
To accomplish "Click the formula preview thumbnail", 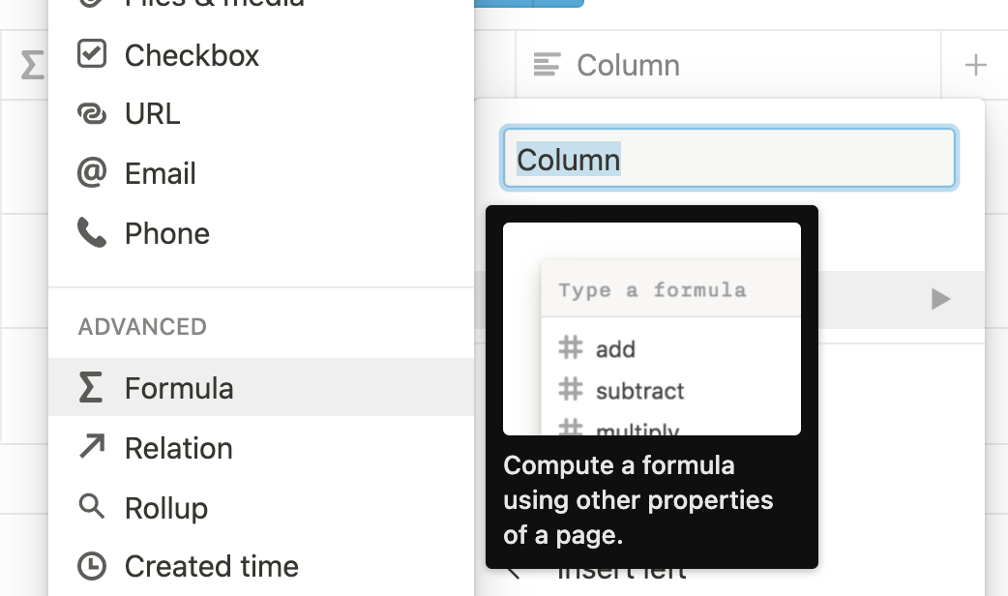I will click(x=652, y=329).
